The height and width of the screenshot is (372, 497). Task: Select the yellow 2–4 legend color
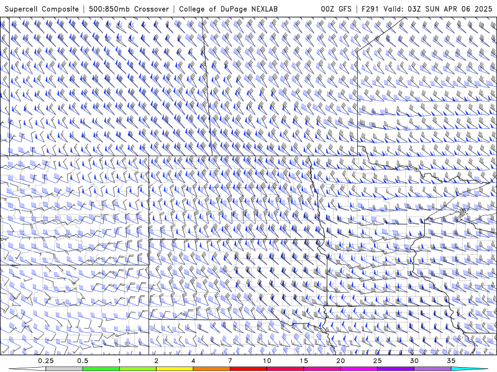pos(175,369)
